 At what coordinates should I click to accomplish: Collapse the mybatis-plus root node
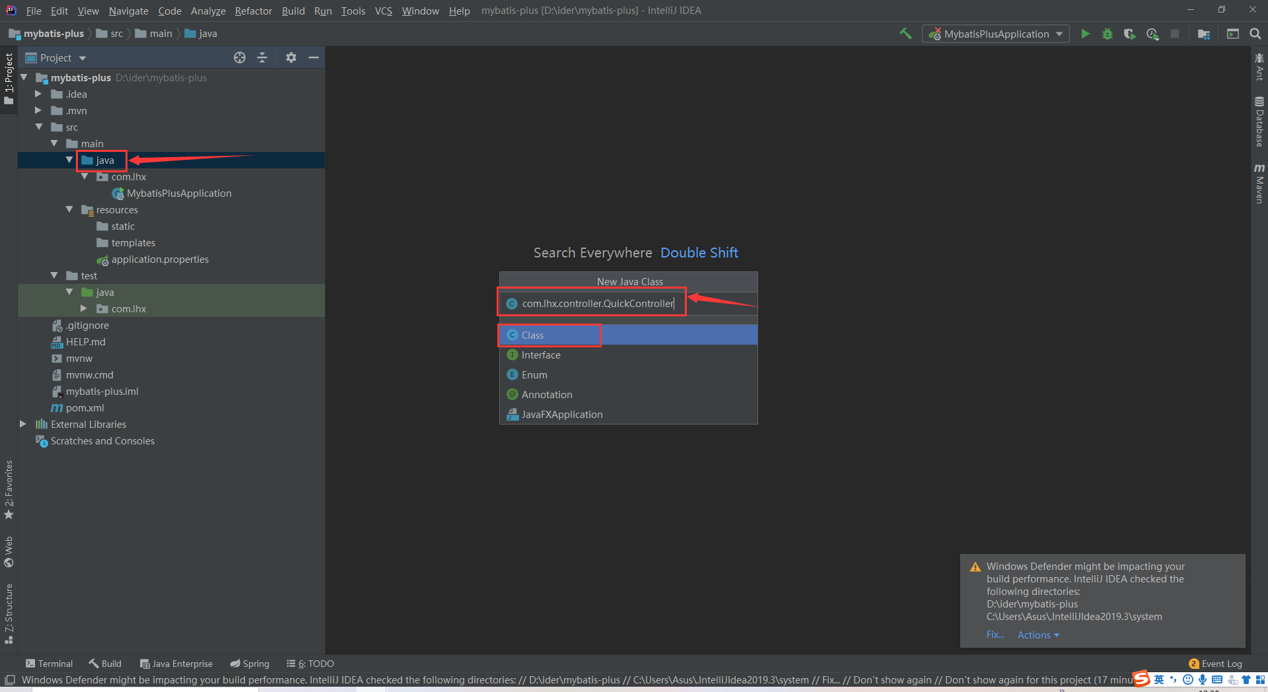[24, 77]
